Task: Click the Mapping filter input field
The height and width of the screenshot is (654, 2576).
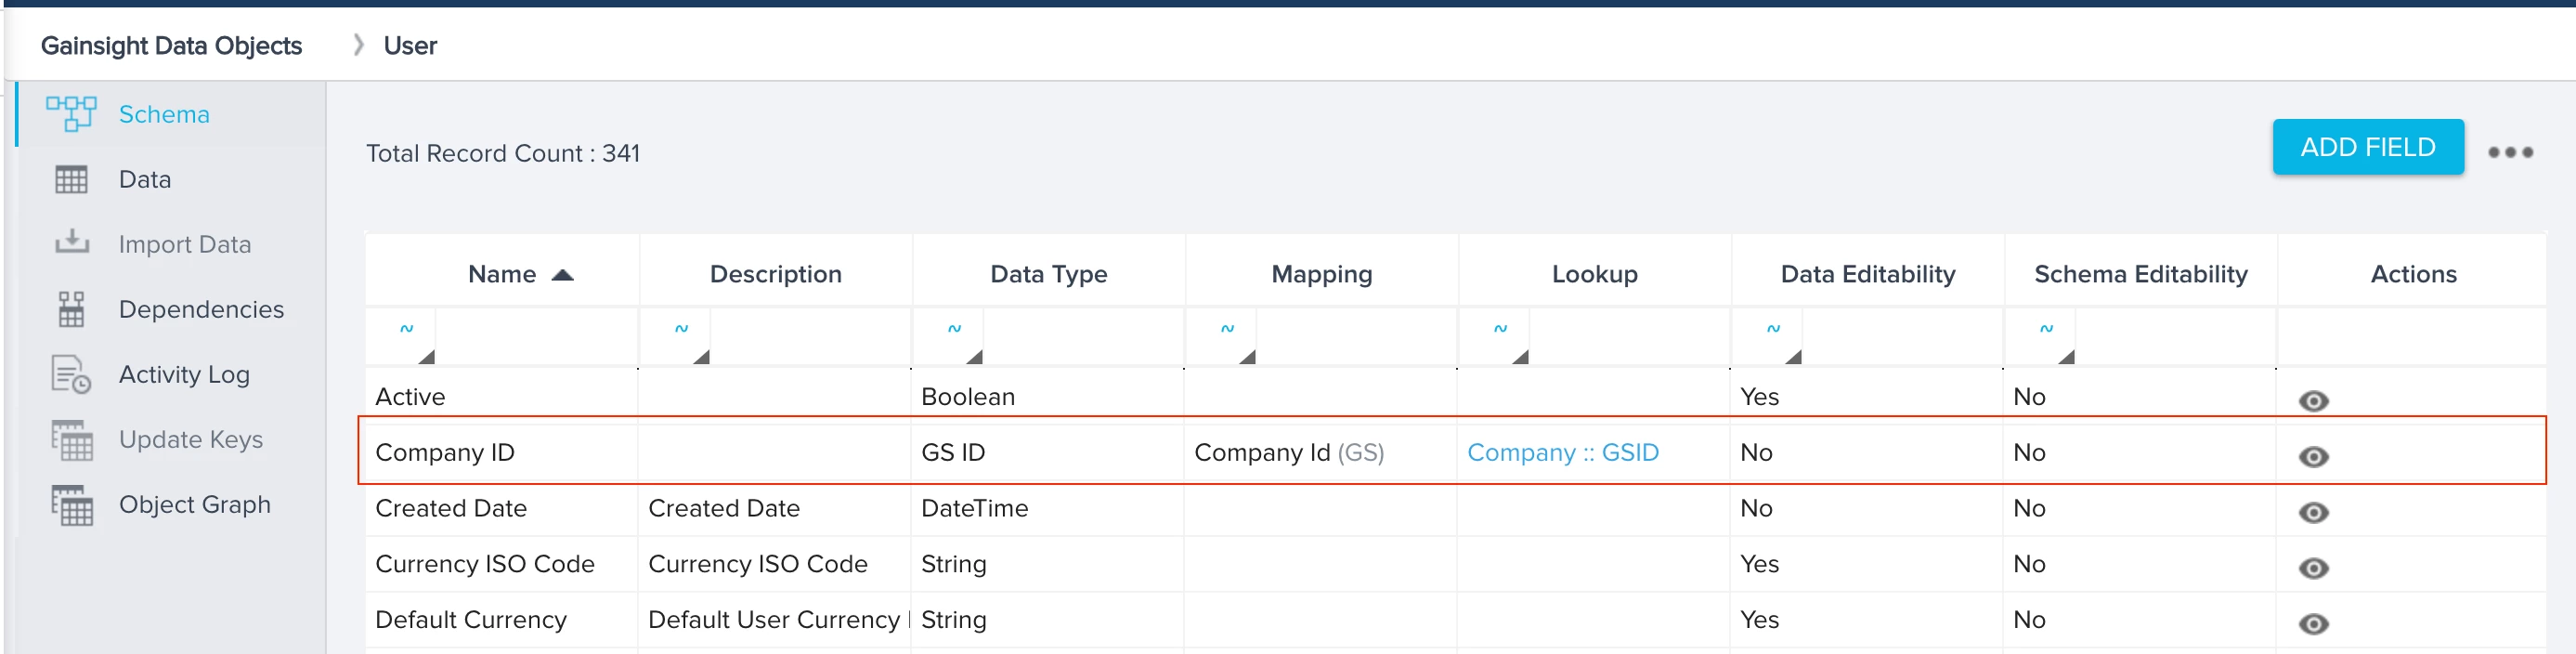Action: coord(1356,338)
